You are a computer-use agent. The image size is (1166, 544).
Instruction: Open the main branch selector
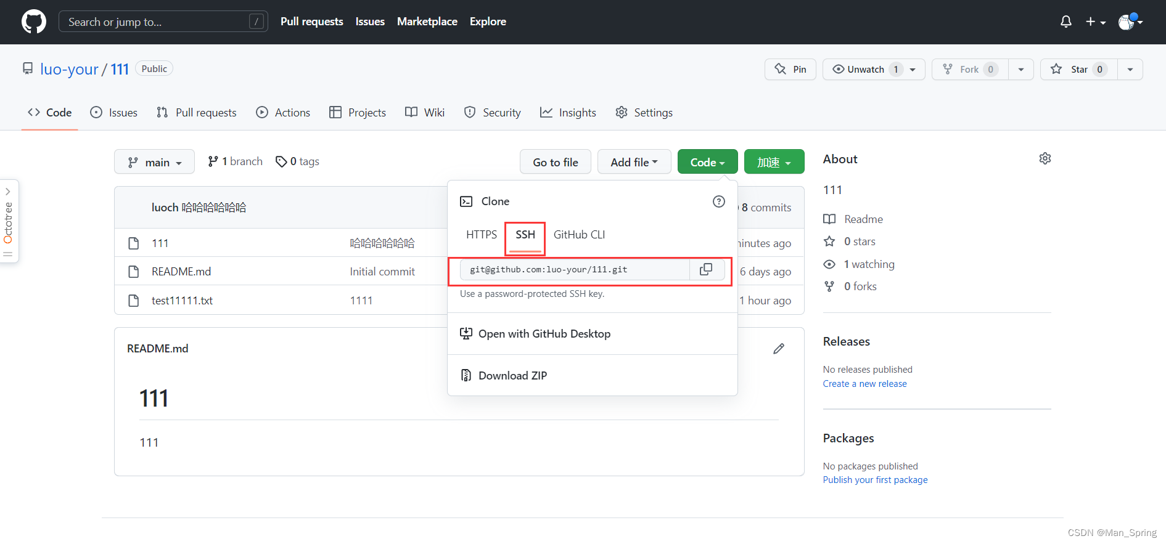click(154, 162)
